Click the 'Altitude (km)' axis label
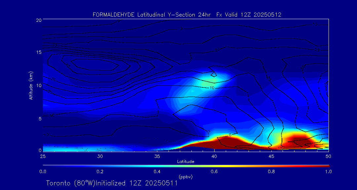 (x=31, y=85)
